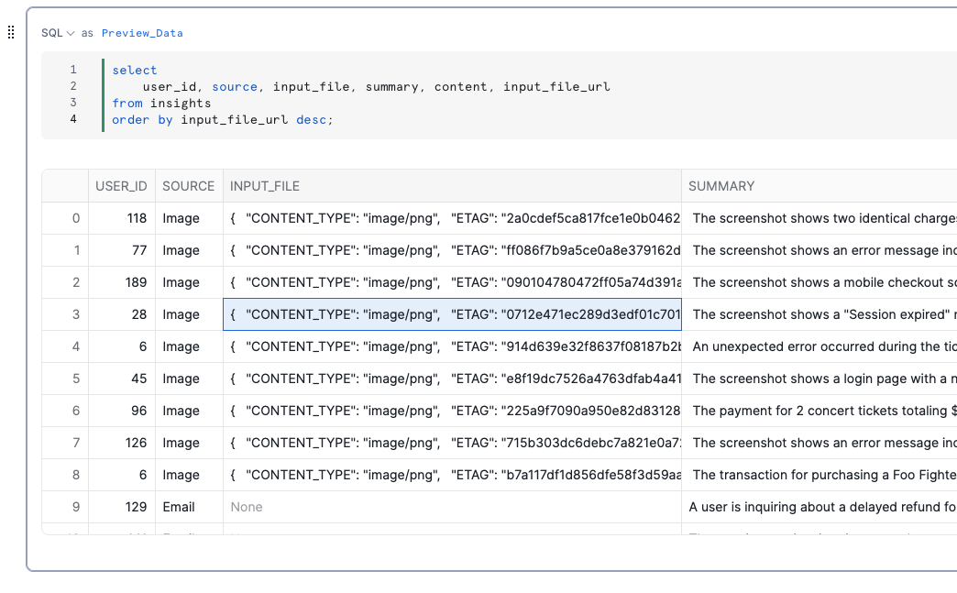
Task: Select the Session expired summary cell
Action: [x=820, y=314]
